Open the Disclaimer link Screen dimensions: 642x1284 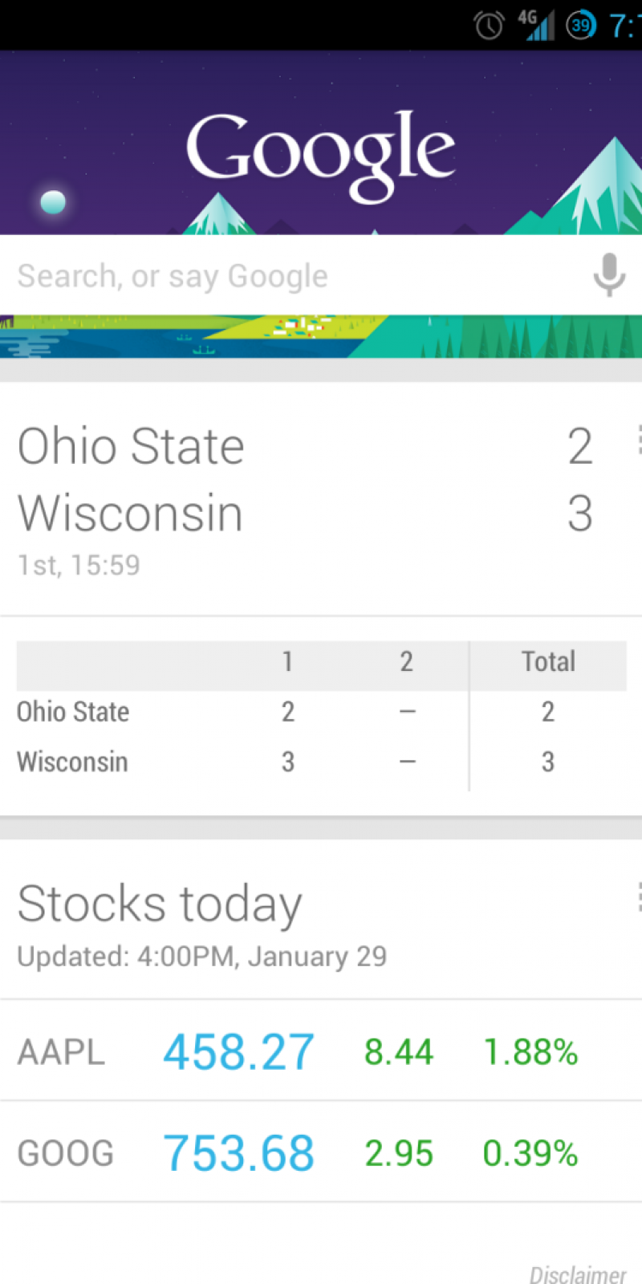pos(578,1274)
